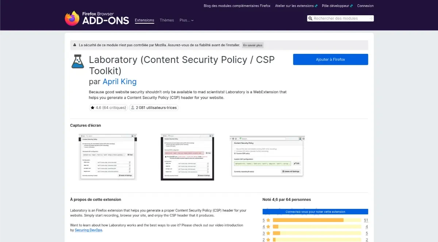Click the star icon beside 4.6 rating
Screen dimensions: 438x242
(92, 108)
